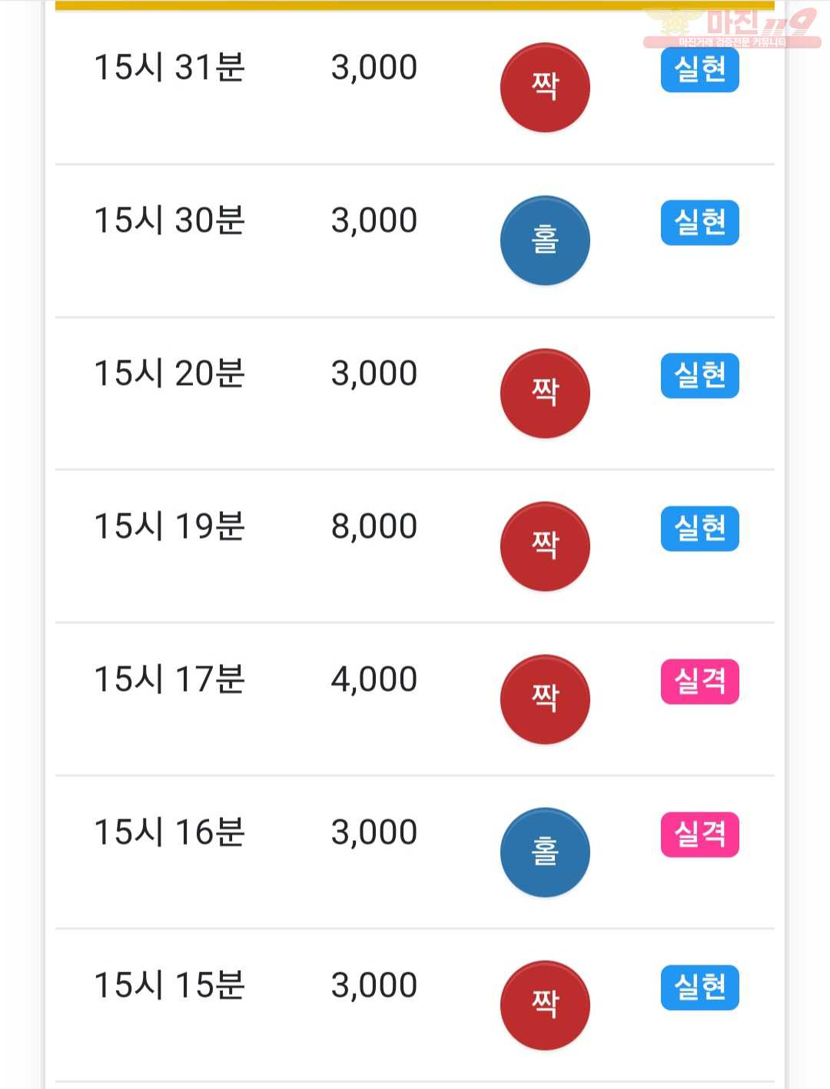
Task: Click the 실현 badge for 15시 31분
Action: [x=700, y=69]
